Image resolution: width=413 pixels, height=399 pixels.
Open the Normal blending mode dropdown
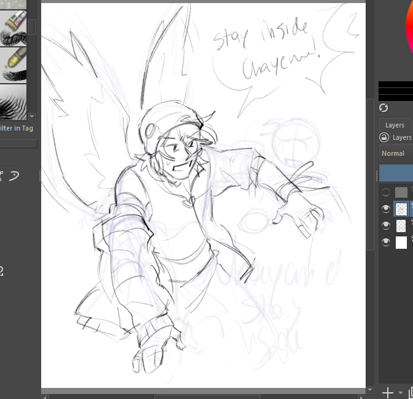(396, 153)
